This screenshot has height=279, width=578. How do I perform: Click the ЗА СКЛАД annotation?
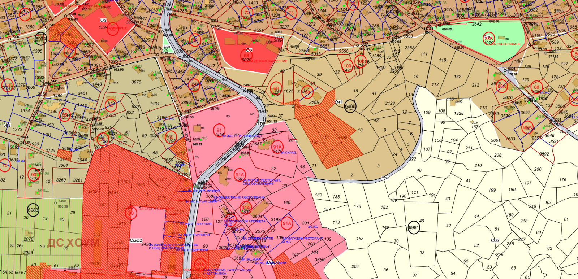click(x=288, y=153)
